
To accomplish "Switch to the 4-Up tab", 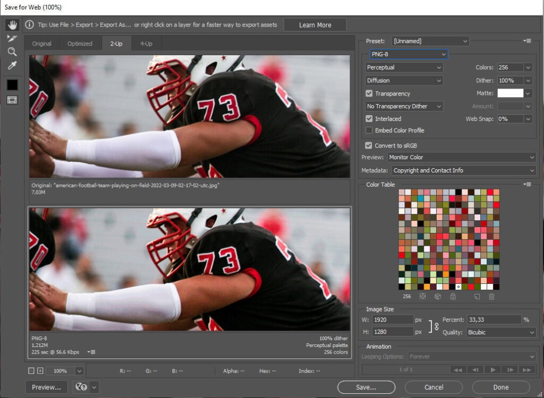I will 147,44.
